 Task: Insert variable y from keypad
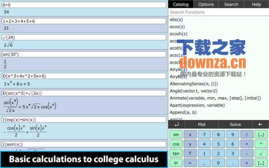click(x=190, y=144)
